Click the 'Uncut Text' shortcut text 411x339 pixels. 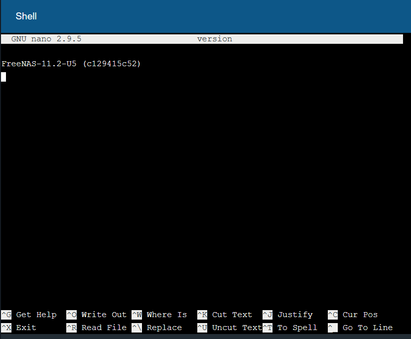(237, 328)
